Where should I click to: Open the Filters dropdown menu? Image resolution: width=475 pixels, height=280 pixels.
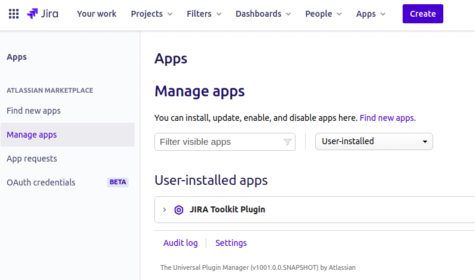click(204, 14)
